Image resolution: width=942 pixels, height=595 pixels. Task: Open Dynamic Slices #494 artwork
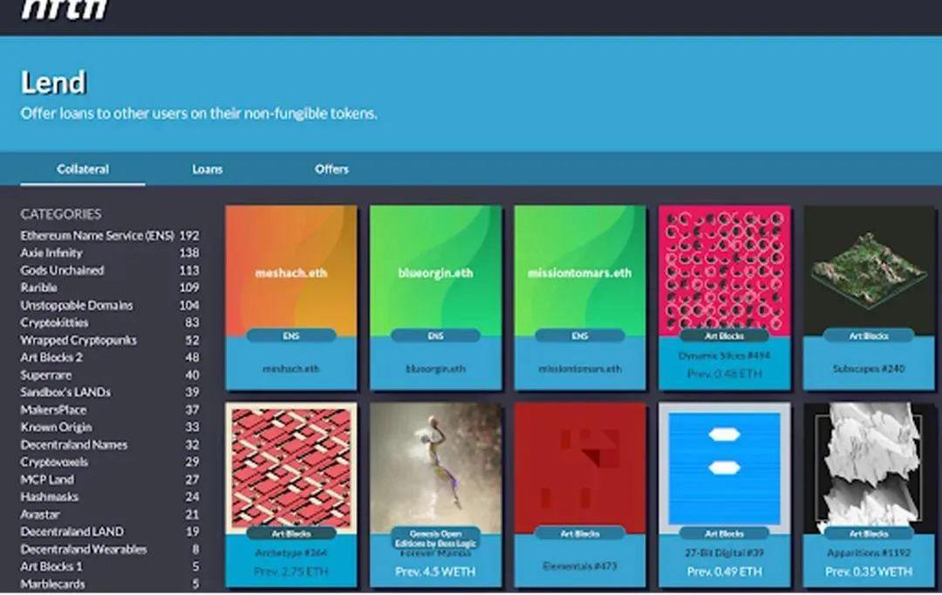(724, 268)
